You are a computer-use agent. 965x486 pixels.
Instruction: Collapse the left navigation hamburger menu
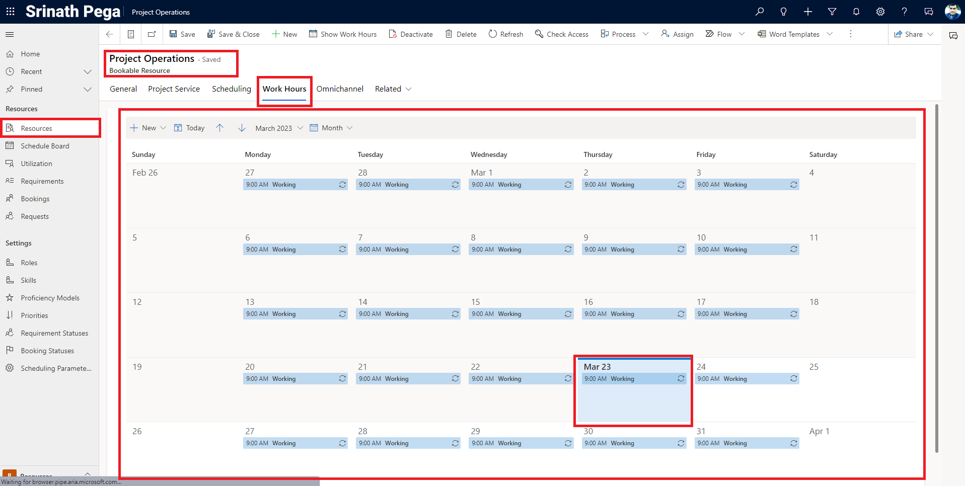coord(10,34)
